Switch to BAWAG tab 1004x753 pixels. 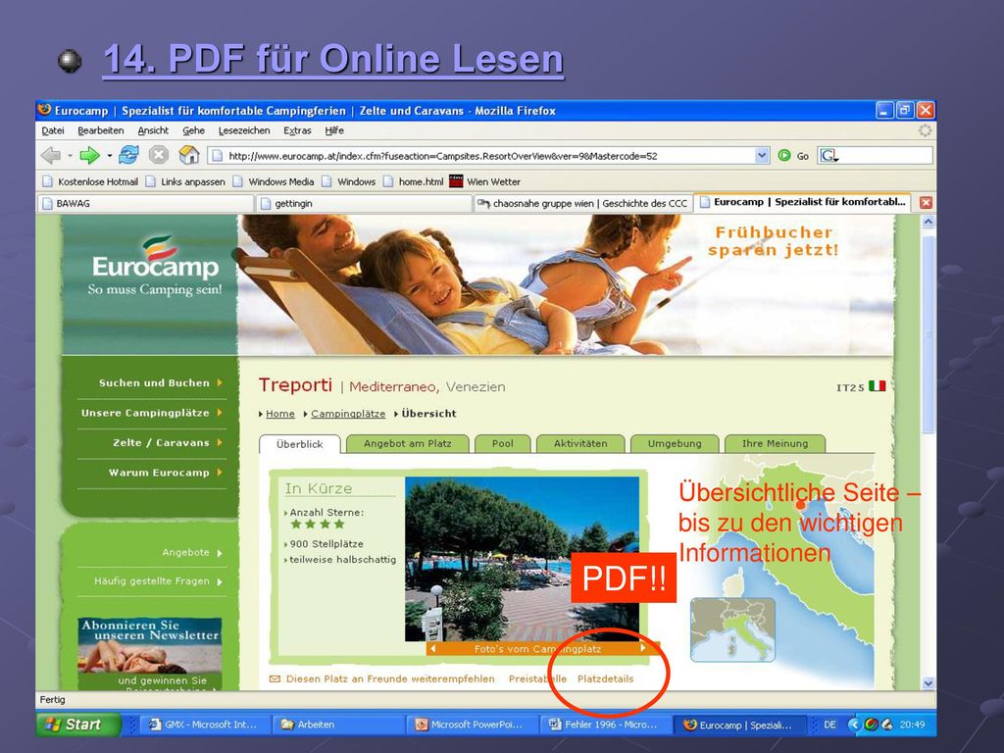[146, 204]
